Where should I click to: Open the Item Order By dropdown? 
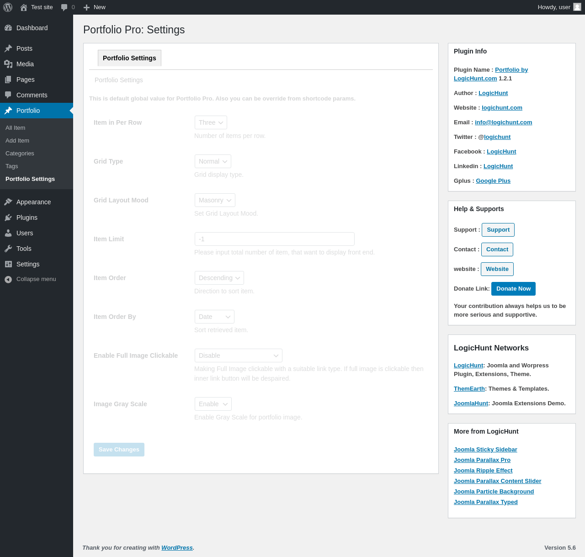[214, 317]
